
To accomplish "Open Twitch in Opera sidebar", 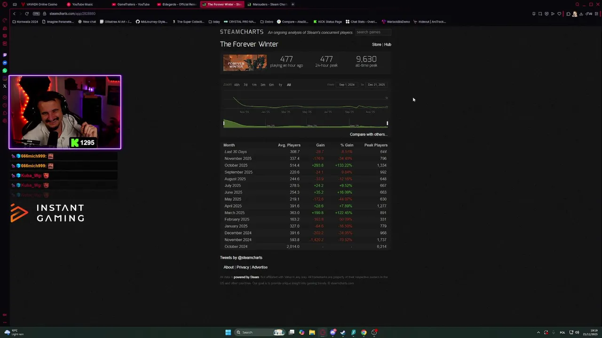I will (5, 55).
